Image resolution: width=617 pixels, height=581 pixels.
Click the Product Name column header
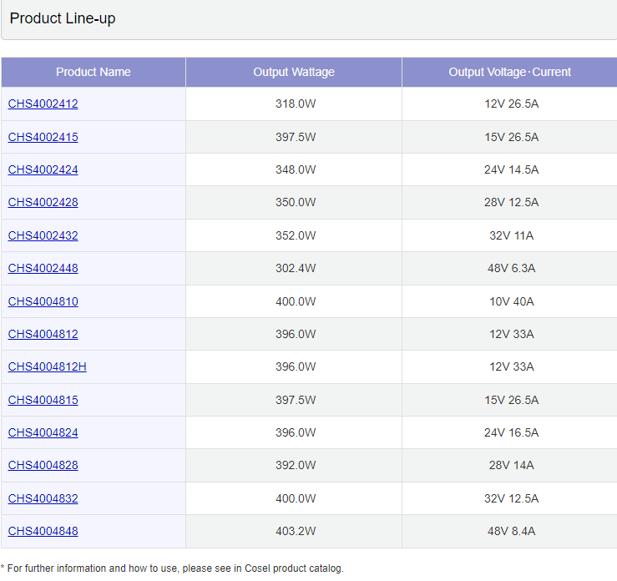click(94, 72)
